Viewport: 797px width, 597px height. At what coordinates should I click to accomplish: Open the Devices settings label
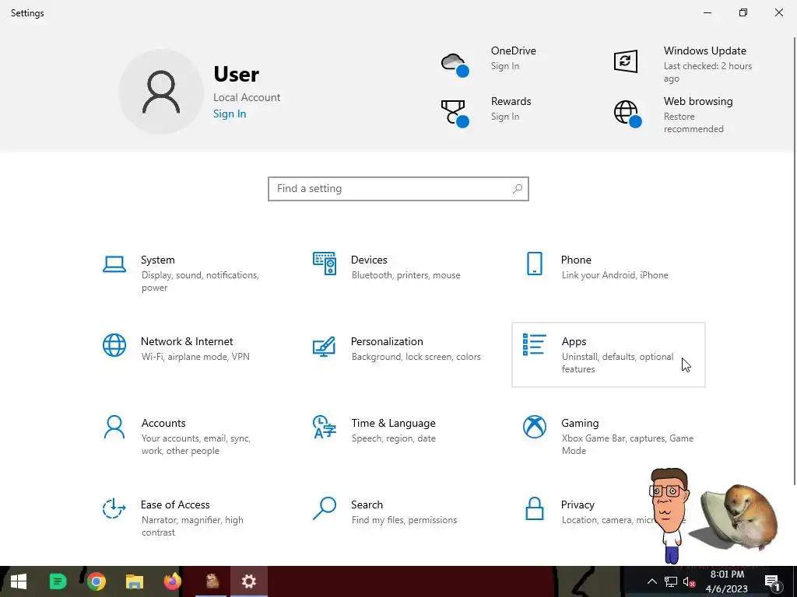coord(369,260)
